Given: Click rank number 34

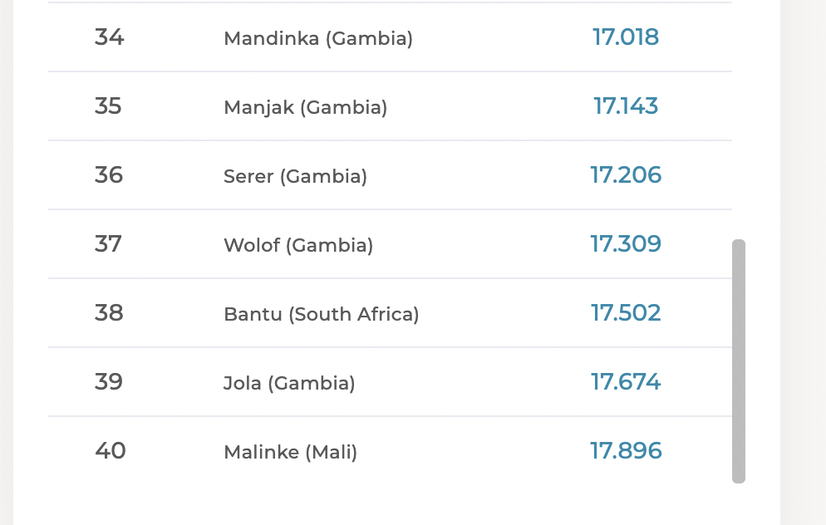Looking at the screenshot, I should click(x=109, y=37).
